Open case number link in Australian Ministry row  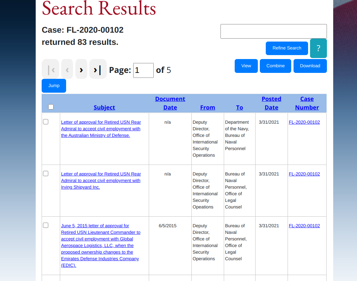pos(304,122)
